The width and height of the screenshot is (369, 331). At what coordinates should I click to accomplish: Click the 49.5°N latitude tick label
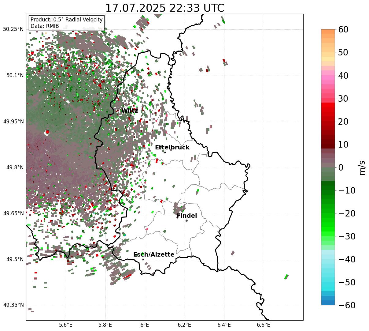click(15, 259)
